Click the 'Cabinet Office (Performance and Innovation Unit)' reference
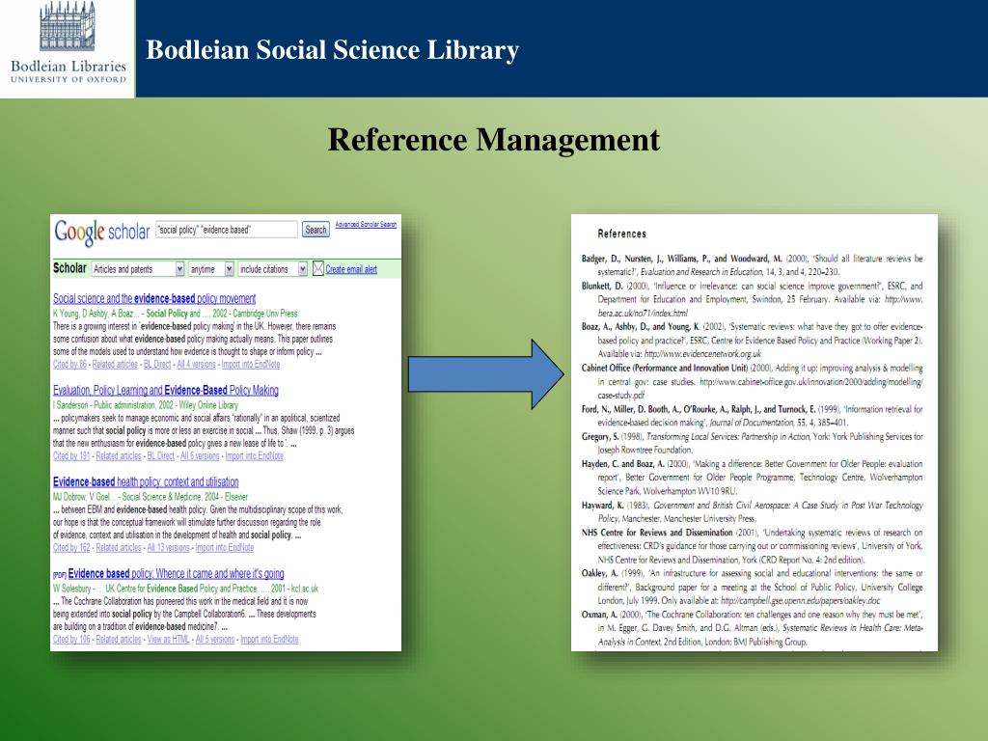Viewport: 988px width, 741px height. point(752,381)
